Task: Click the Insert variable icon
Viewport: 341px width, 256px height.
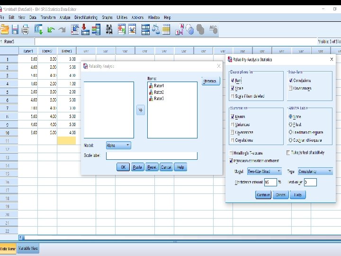Action: pos(132,29)
